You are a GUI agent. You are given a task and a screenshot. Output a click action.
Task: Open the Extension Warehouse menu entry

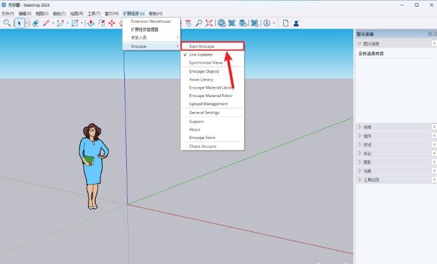[x=152, y=21]
